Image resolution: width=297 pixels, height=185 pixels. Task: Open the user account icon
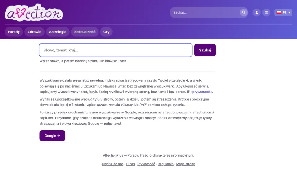click(x=257, y=12)
